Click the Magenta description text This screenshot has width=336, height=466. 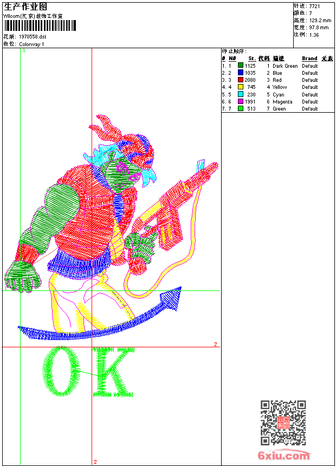point(282,102)
